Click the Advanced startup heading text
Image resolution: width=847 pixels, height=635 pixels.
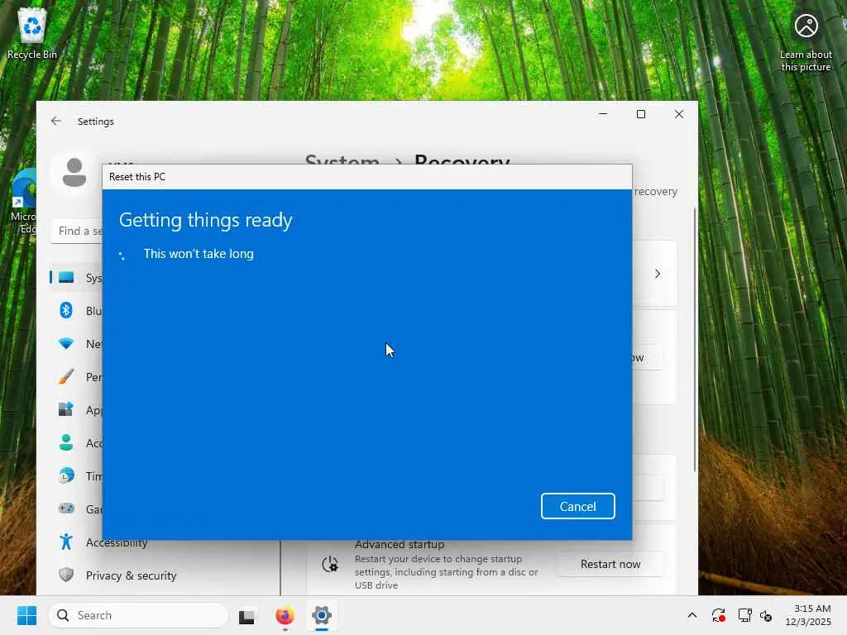(400, 544)
